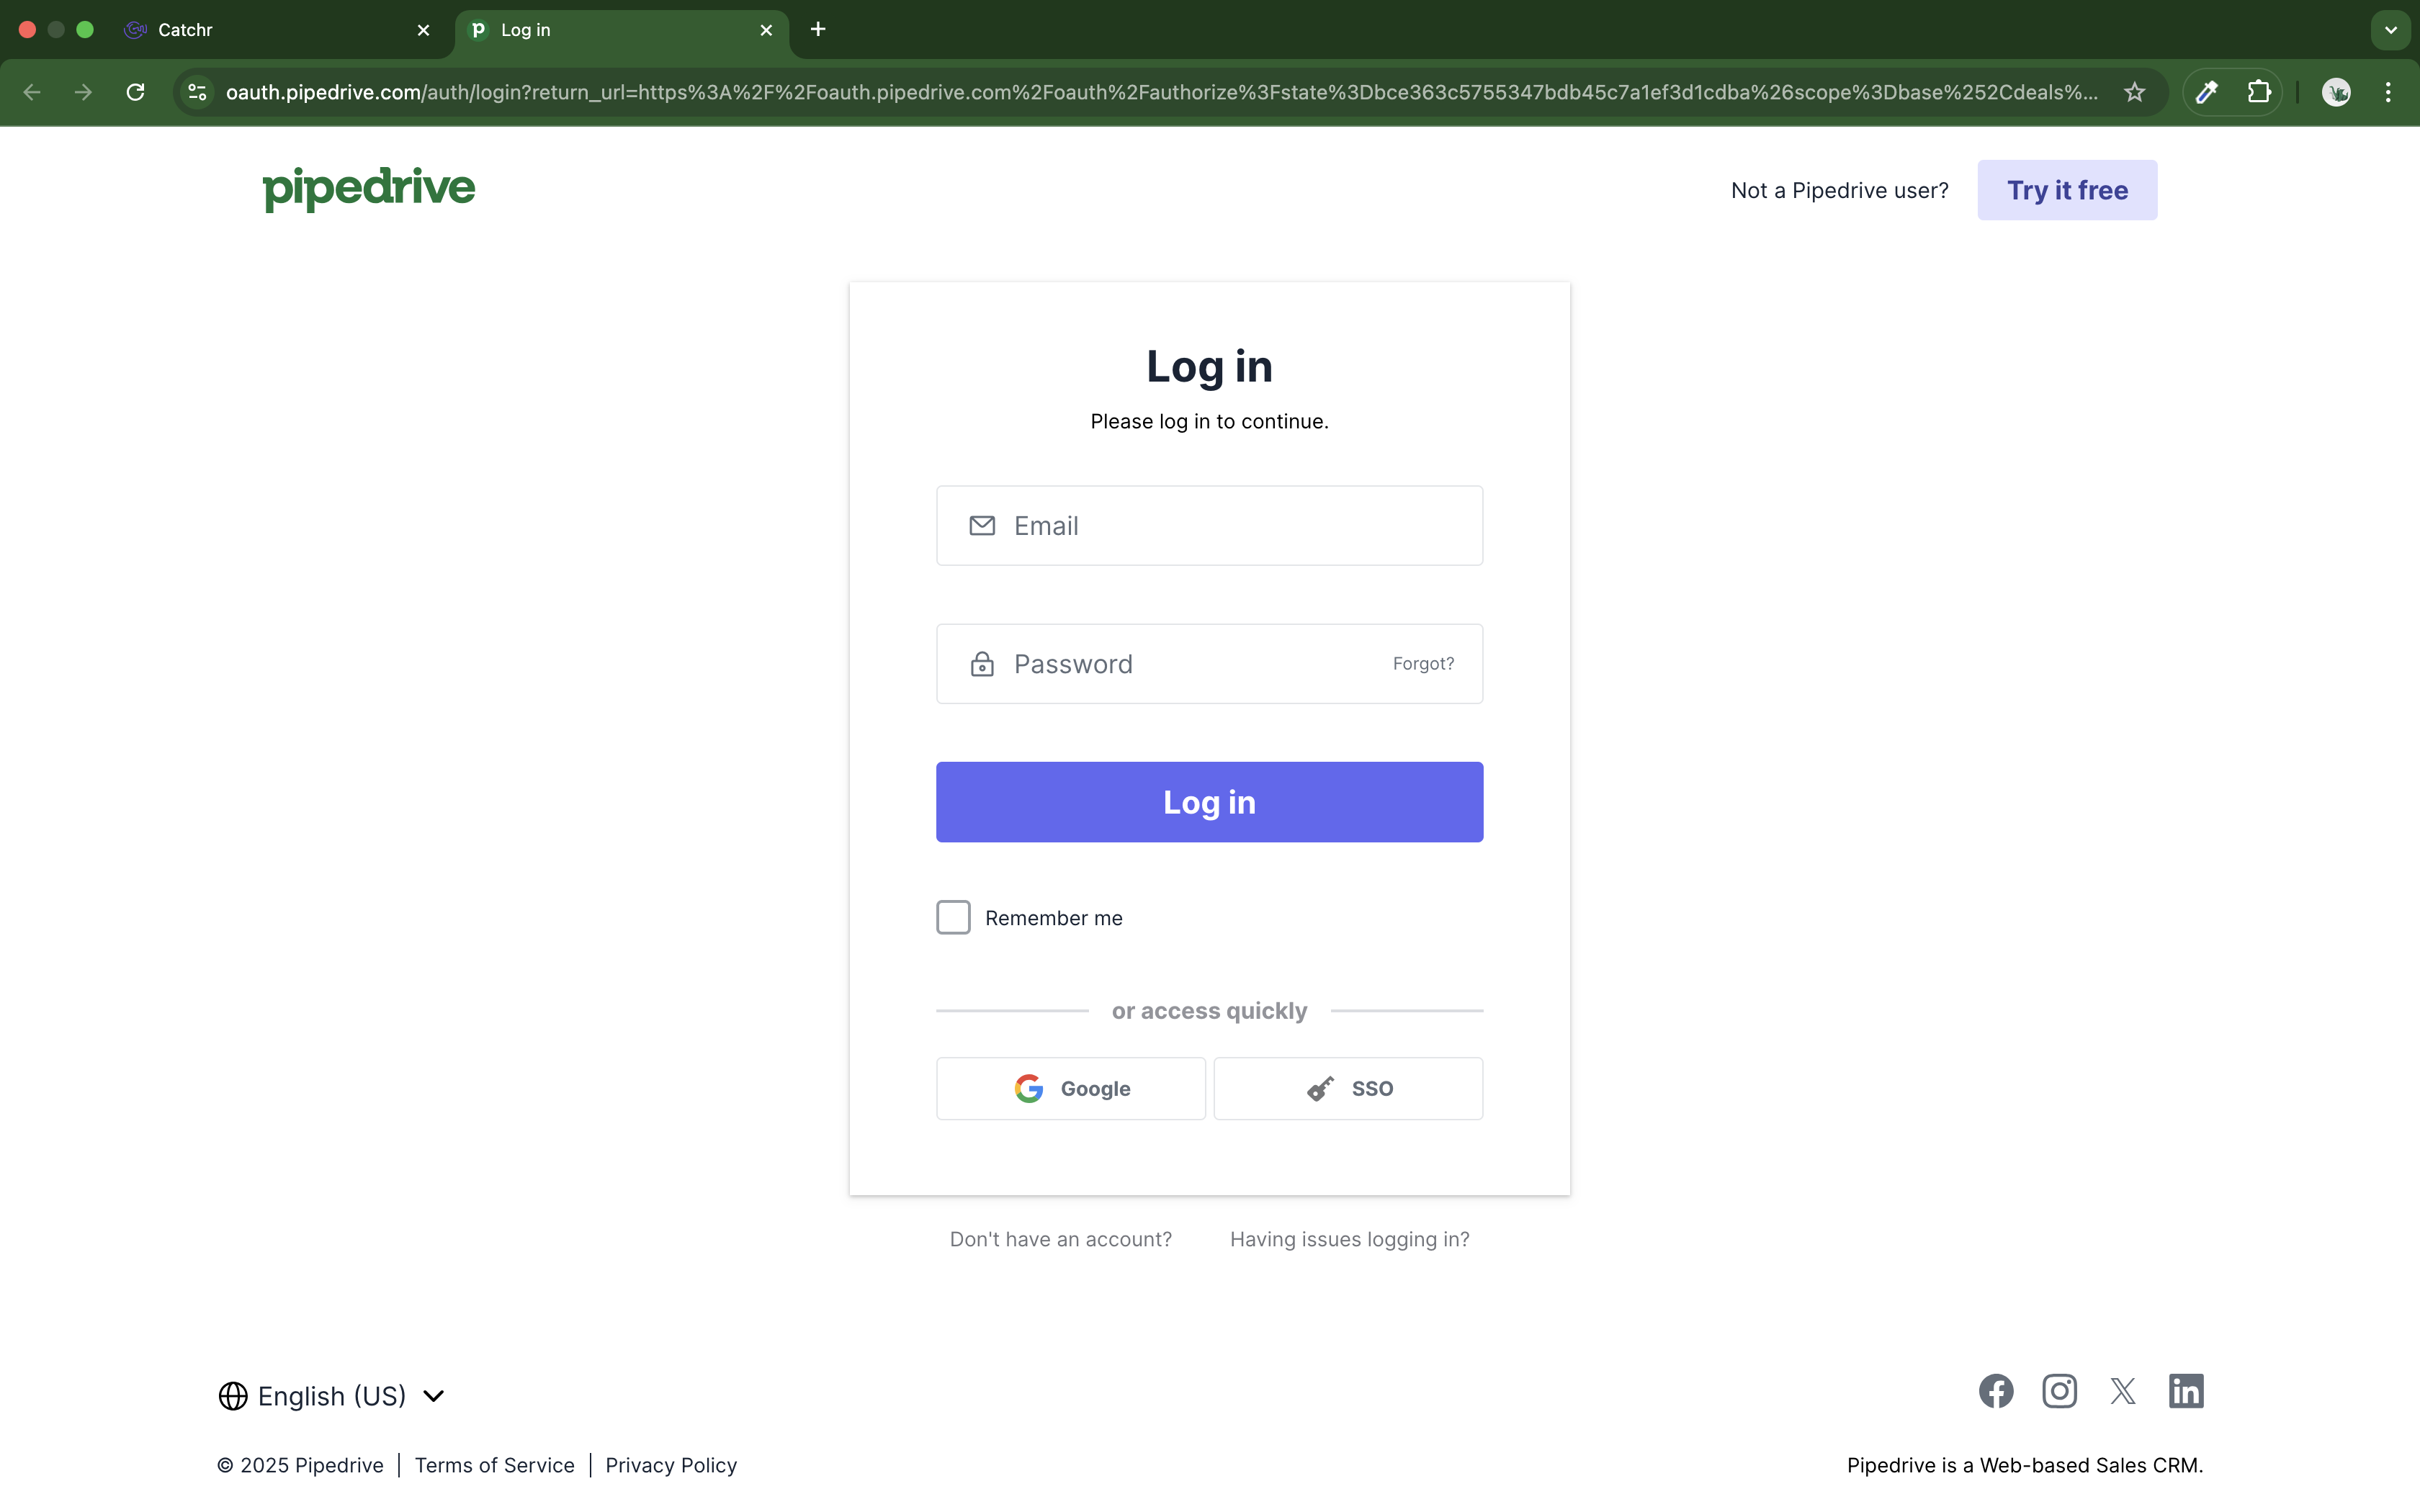This screenshot has height=1512, width=2420.
Task: Go forward in browser history
Action: [84, 92]
